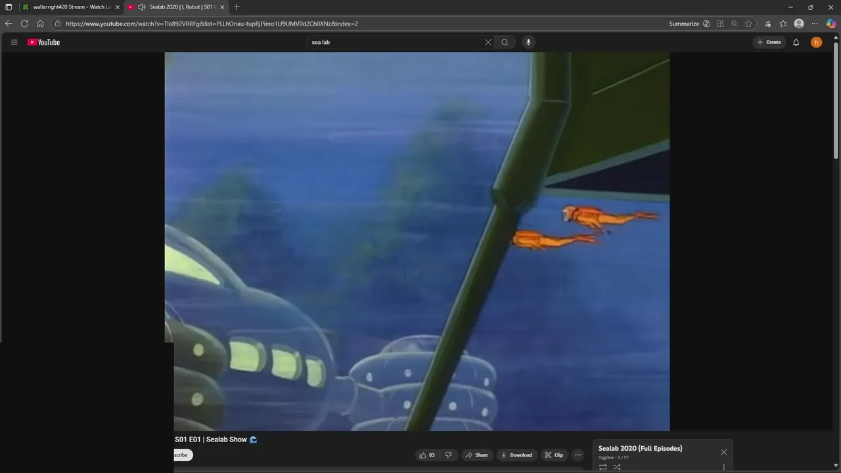Viewport: 841px width, 473px height.
Task: Open the YouTube guide hamburger menu
Action: click(x=14, y=42)
